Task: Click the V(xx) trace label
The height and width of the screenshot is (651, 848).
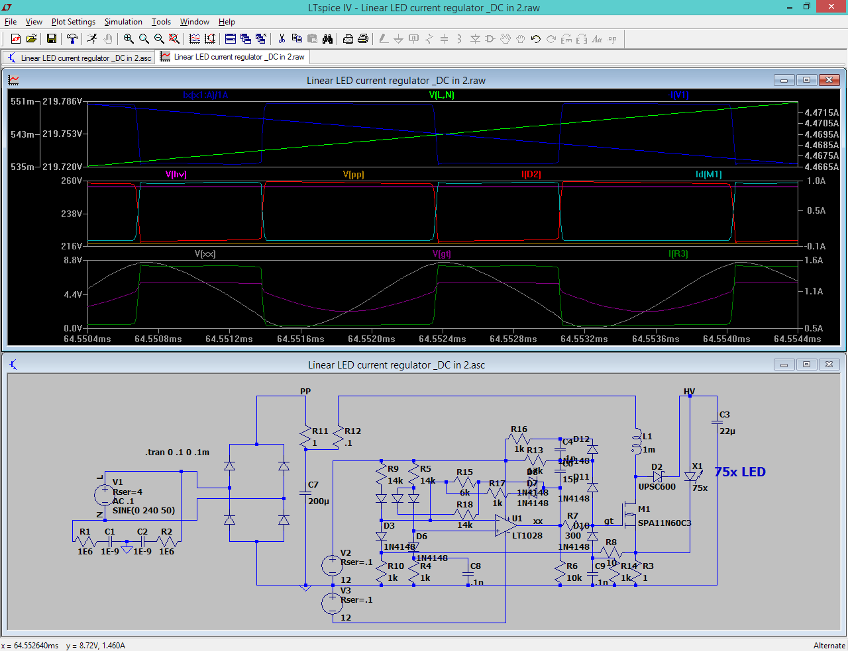Action: 205,253
